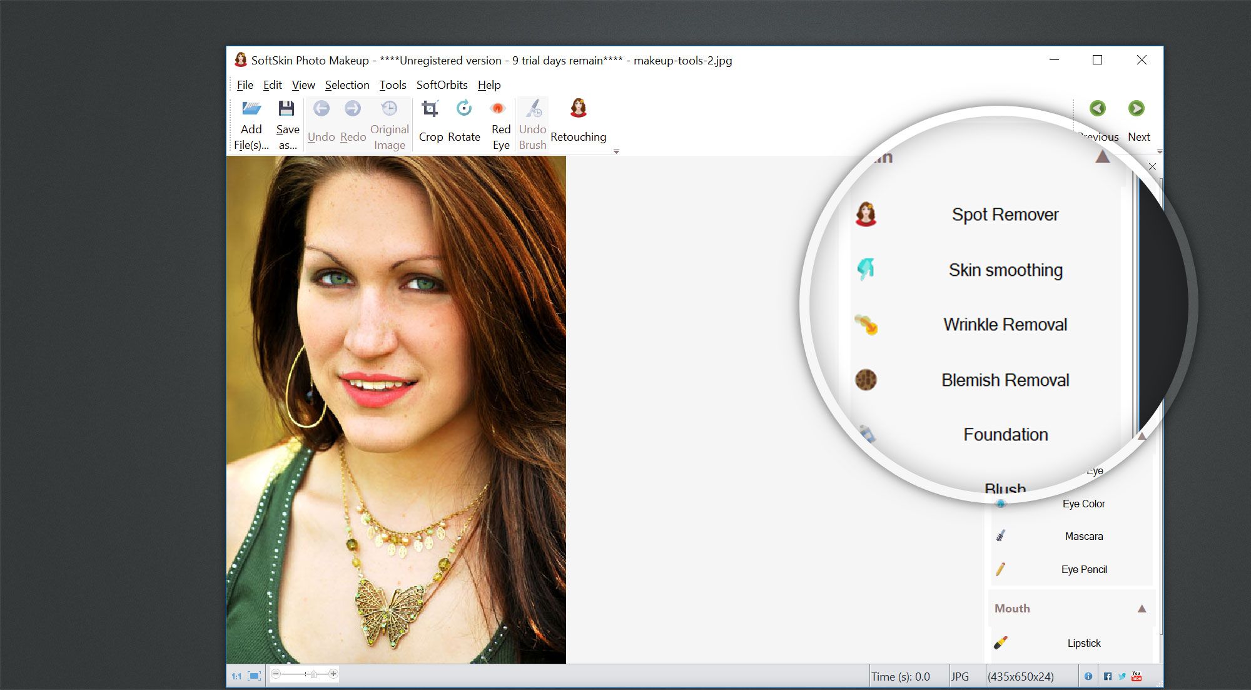Open the Selection menu

point(347,84)
